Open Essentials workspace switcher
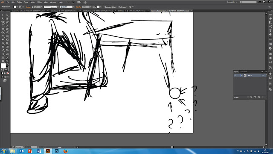 (x=232, y=2)
